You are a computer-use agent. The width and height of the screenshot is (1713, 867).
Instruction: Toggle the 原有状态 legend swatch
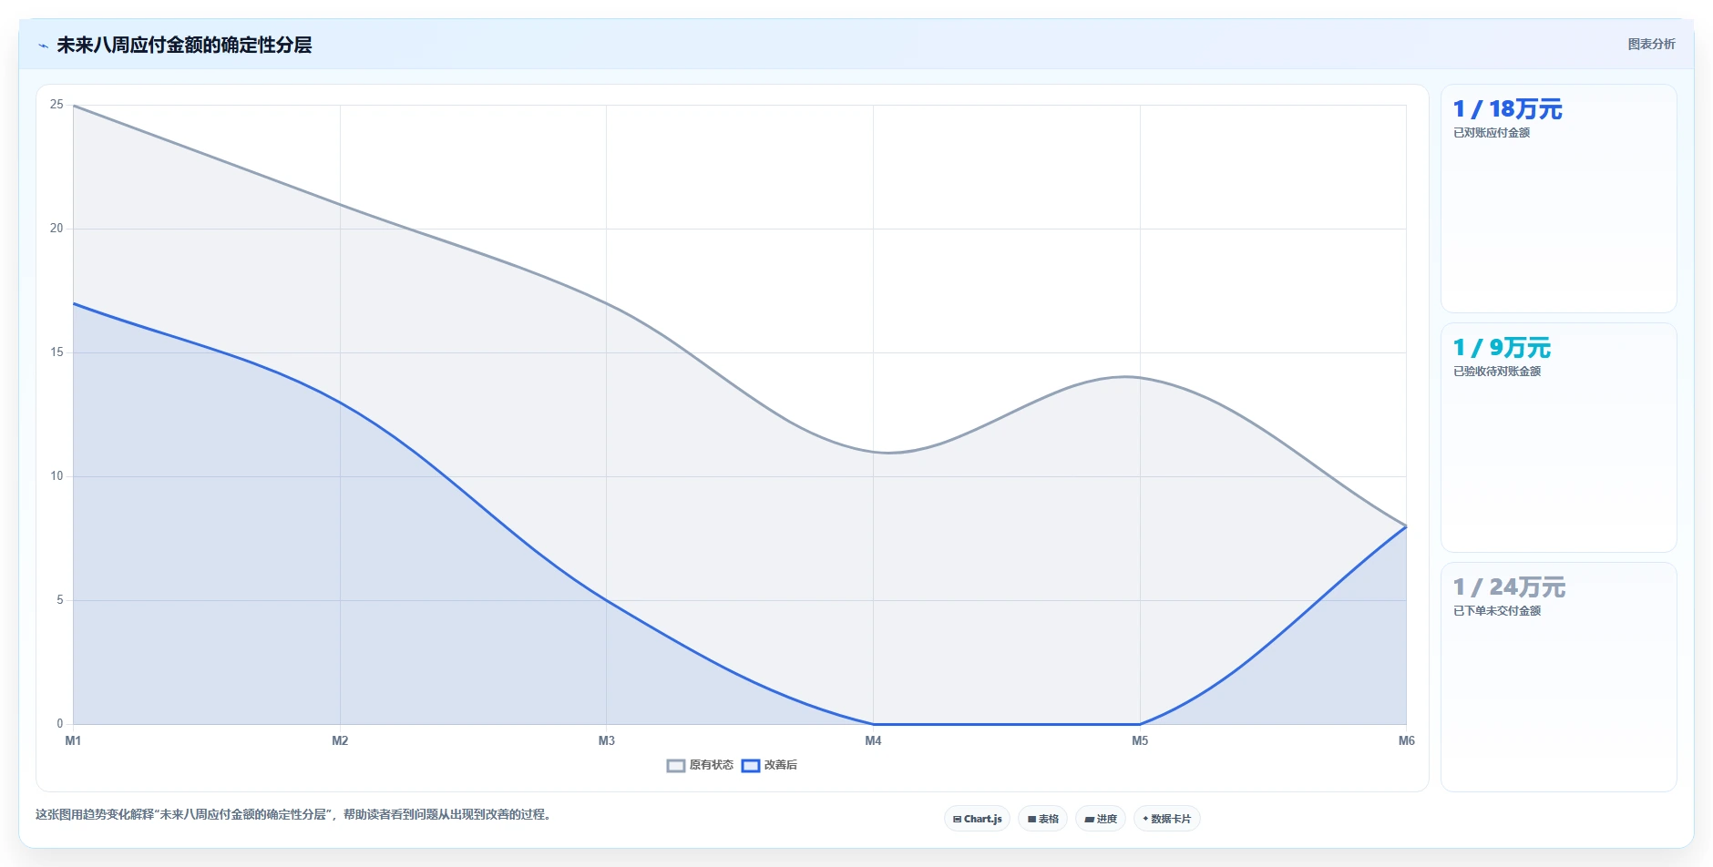[x=675, y=766]
